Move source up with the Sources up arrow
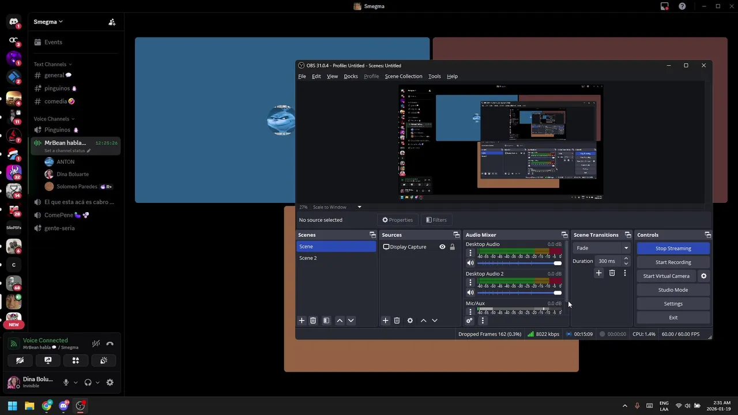Viewport: 738px width, 415px height. [x=423, y=320]
